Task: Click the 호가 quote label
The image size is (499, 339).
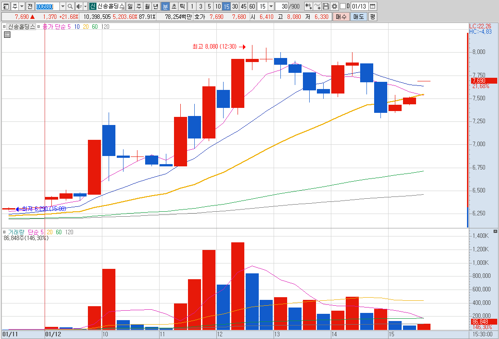Action: click(x=200, y=17)
